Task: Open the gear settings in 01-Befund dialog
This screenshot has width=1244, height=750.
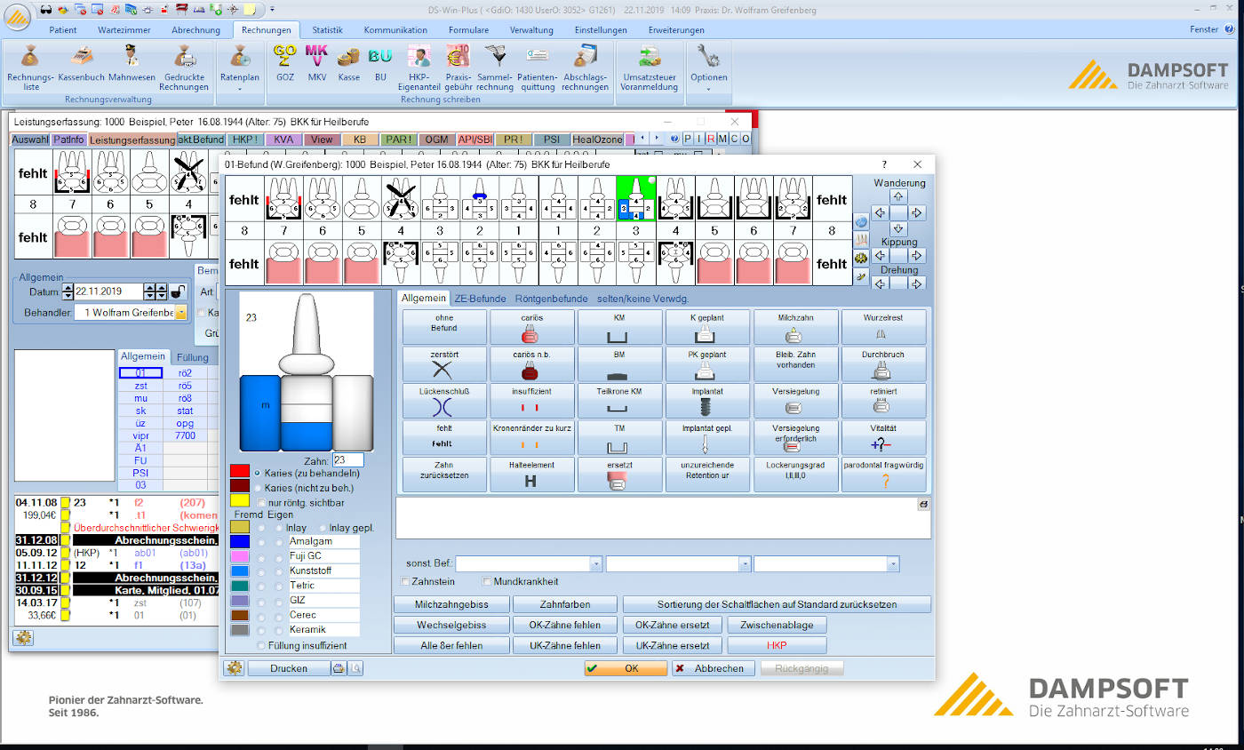Action: (235, 668)
